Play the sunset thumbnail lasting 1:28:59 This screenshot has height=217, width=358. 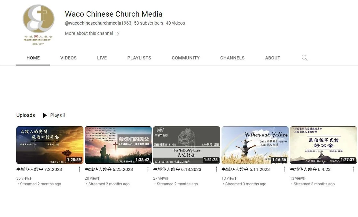click(x=50, y=145)
